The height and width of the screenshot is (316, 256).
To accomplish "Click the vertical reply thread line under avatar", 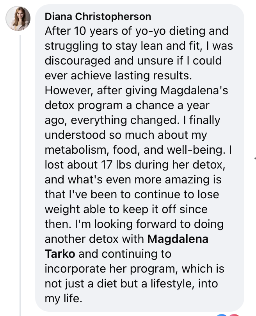I will point(20,175).
